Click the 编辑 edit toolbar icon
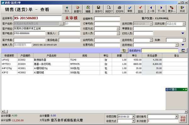 pos(88,9)
